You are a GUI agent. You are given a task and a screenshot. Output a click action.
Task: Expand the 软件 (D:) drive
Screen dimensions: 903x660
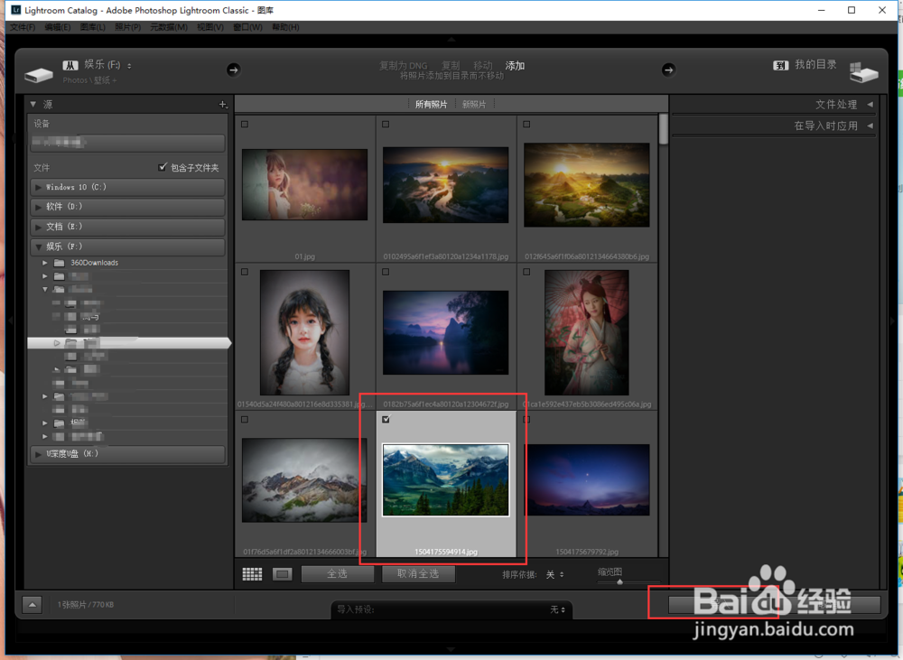coord(38,207)
